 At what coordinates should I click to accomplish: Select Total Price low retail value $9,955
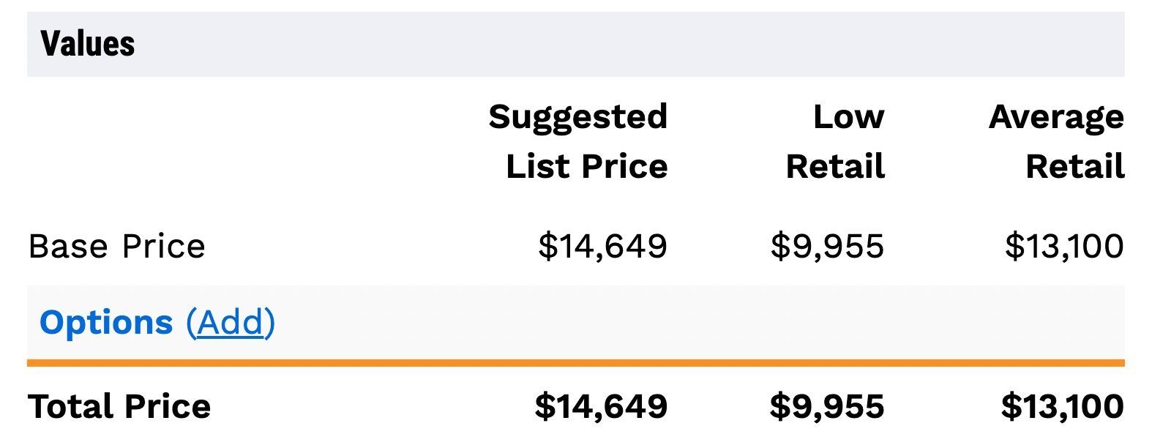coord(827,406)
